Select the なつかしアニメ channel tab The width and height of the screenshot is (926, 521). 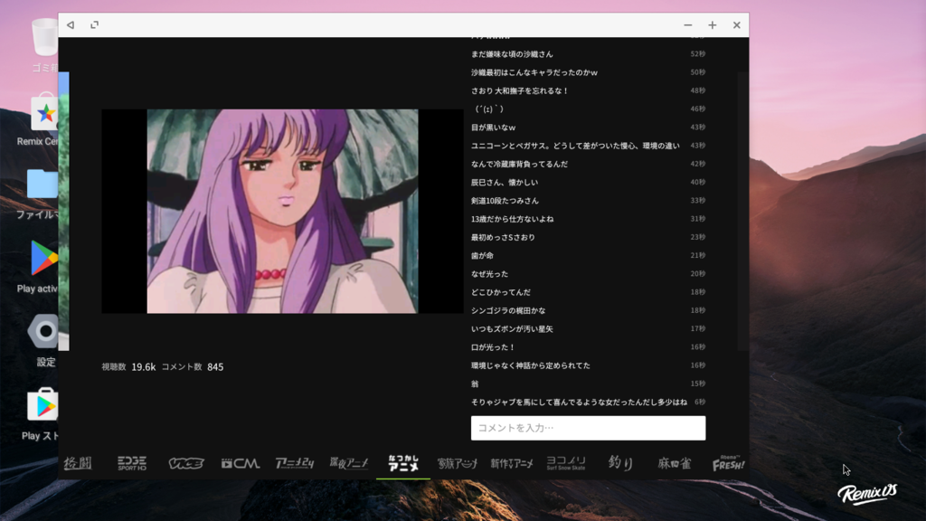coord(403,464)
